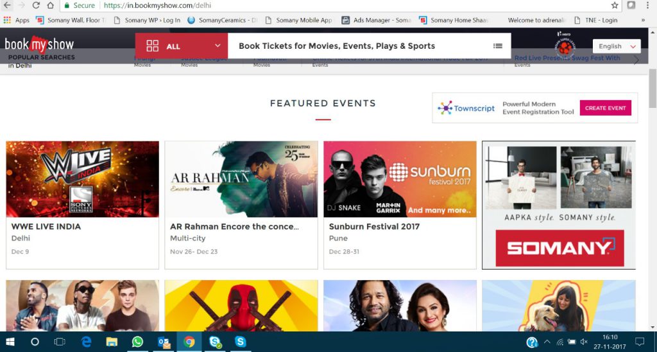Open TNE - Login bookmark
Image resolution: width=657 pixels, height=352 pixels.
[x=596, y=20]
